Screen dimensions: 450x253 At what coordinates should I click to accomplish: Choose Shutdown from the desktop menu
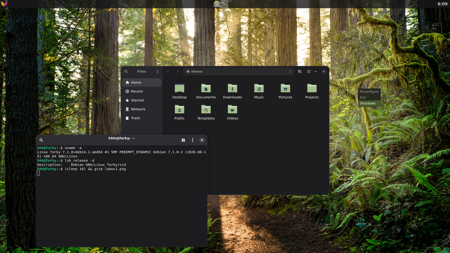point(369,103)
